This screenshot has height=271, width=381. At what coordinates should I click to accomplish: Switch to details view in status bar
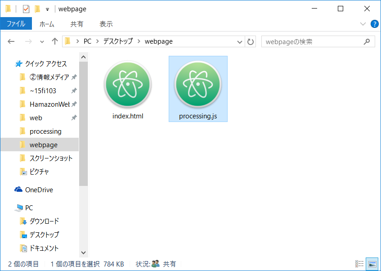click(359, 264)
